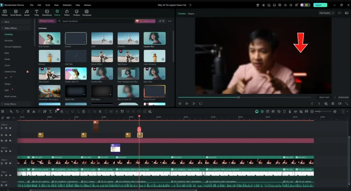The width and height of the screenshot is (351, 191).
Task: Select the split scissors tool
Action: click(34, 111)
